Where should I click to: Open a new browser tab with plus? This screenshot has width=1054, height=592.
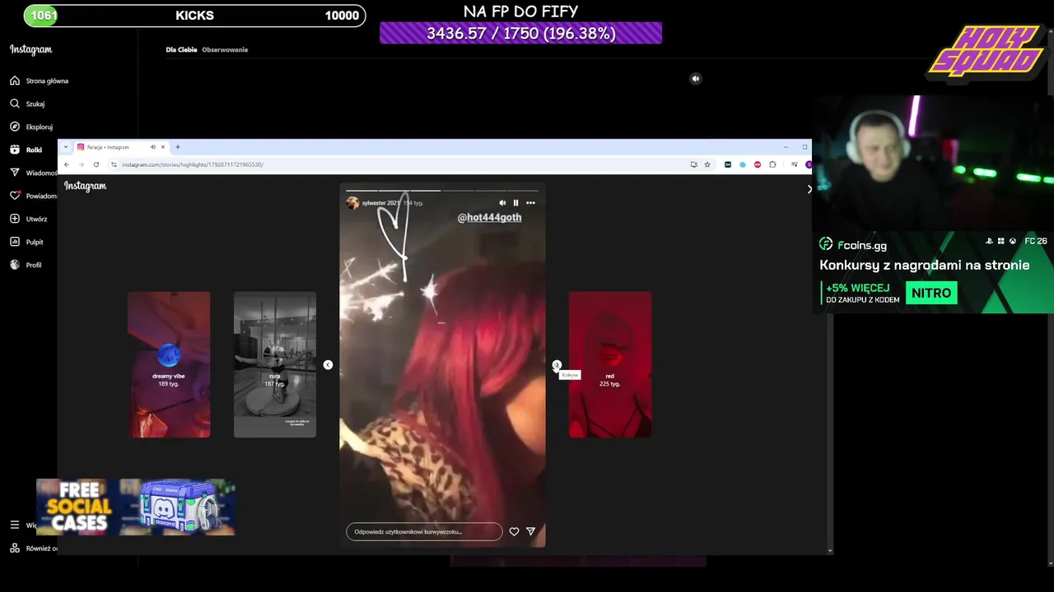[177, 147]
